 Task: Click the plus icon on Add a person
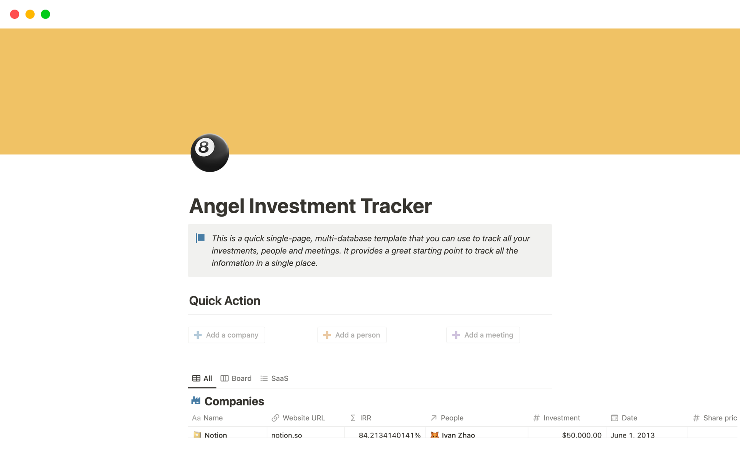327,335
